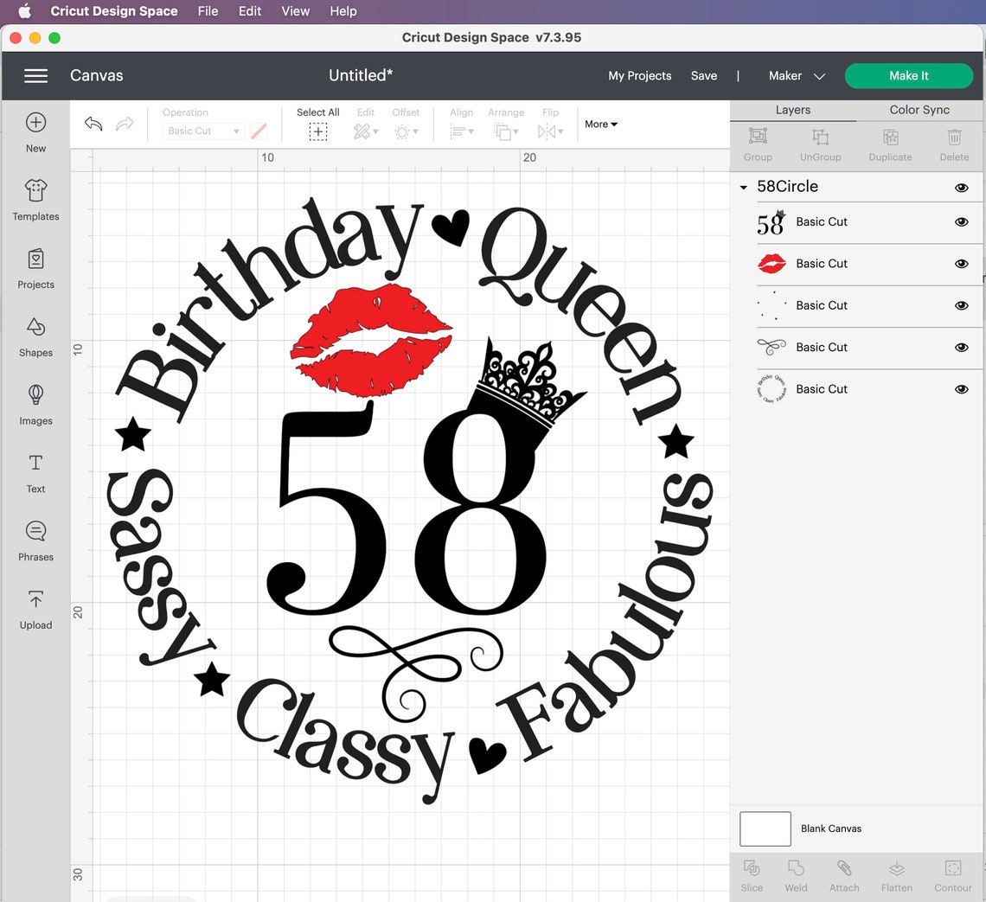Image resolution: width=986 pixels, height=902 pixels.
Task: Switch to the Color Sync tab
Action: pyautogui.click(x=919, y=110)
